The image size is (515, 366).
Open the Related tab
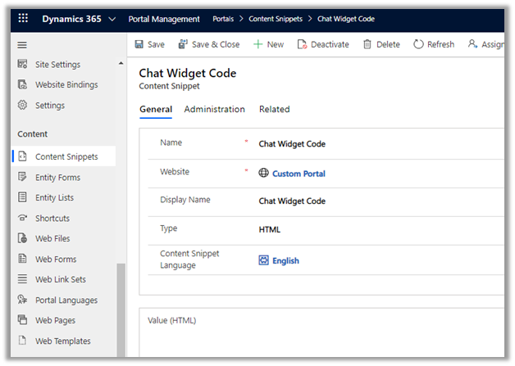click(x=274, y=109)
